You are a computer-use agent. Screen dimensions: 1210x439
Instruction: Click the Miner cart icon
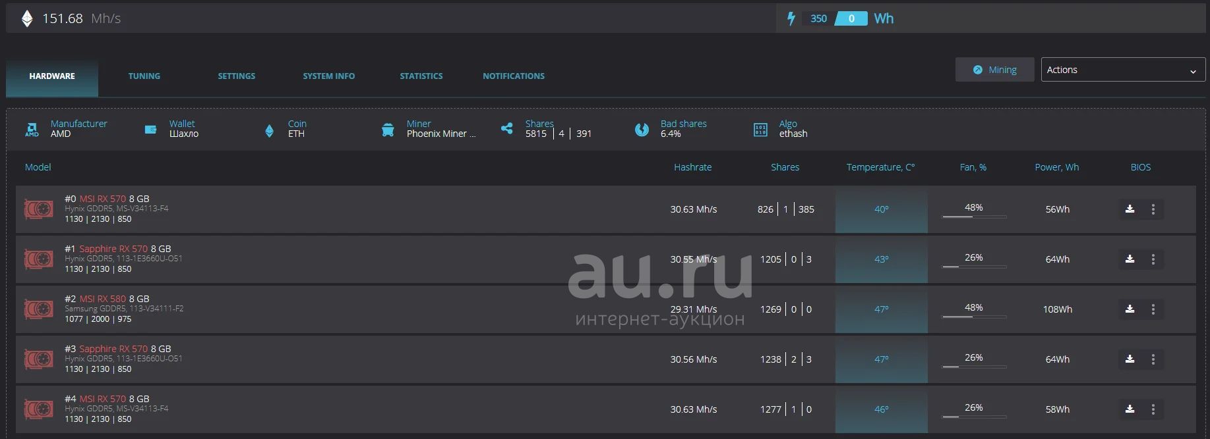[x=388, y=130]
